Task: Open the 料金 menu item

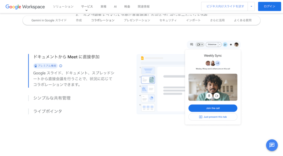Action: (x=127, y=7)
